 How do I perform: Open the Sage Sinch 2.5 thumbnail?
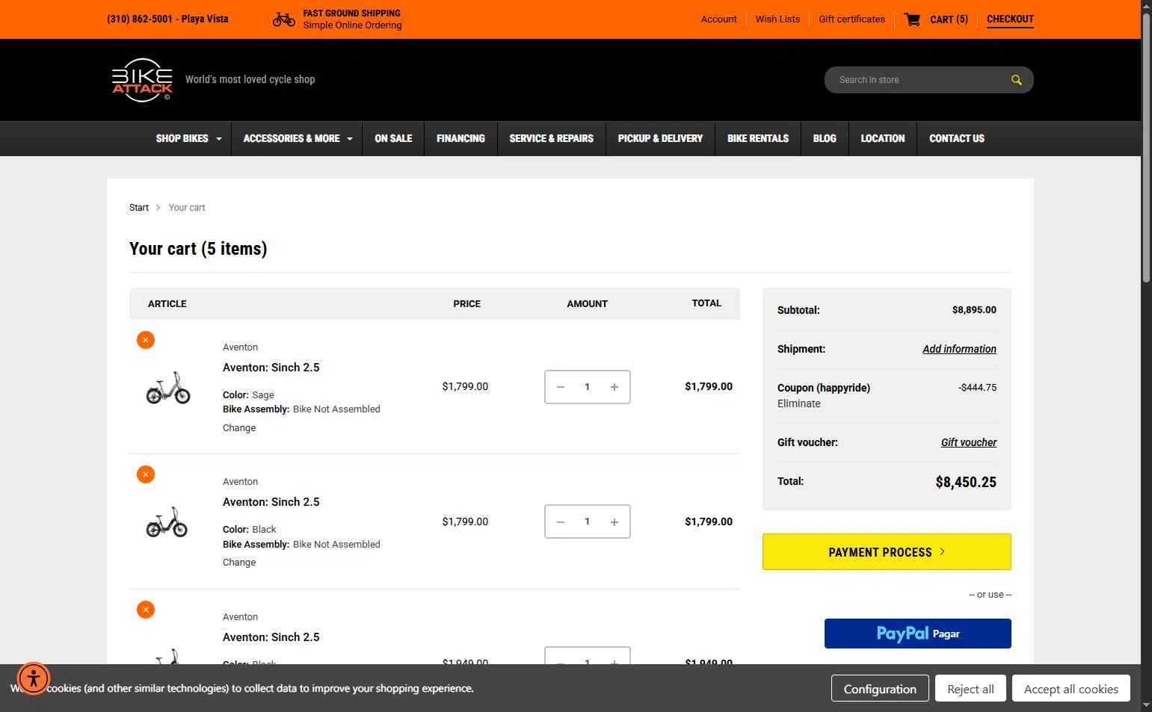[168, 387]
